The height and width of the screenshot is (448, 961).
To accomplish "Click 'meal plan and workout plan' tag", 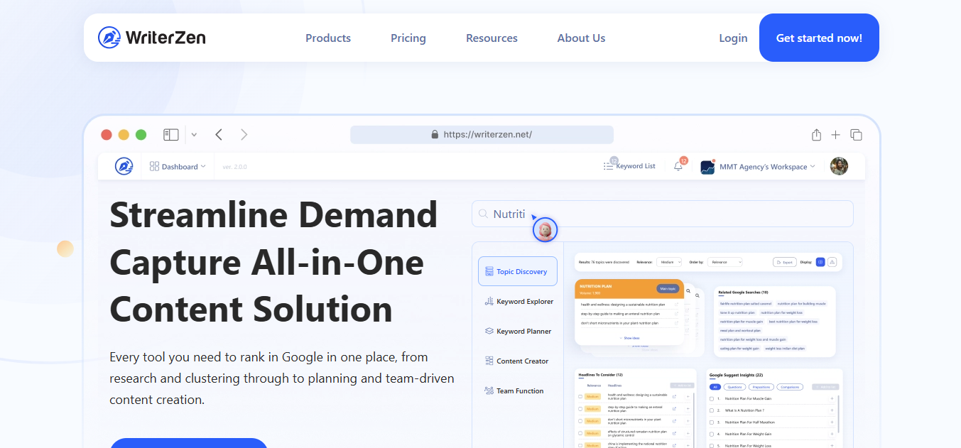I will [x=740, y=330].
